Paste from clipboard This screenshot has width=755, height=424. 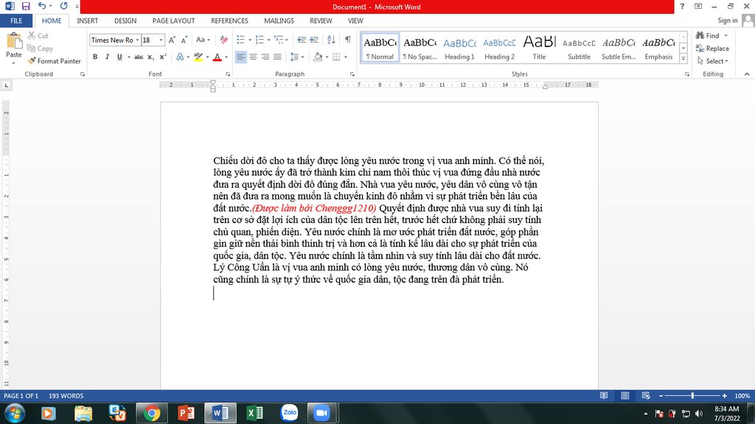pyautogui.click(x=14, y=49)
